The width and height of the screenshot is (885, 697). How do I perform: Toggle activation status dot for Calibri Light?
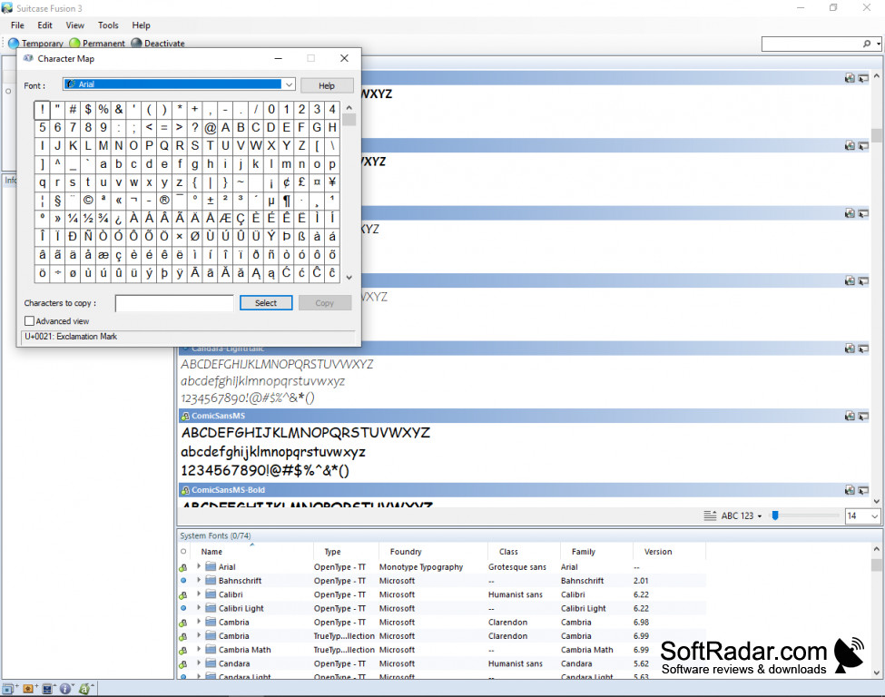182,608
